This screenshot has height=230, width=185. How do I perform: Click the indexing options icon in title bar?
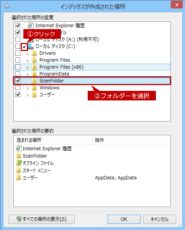[x=7, y=7]
